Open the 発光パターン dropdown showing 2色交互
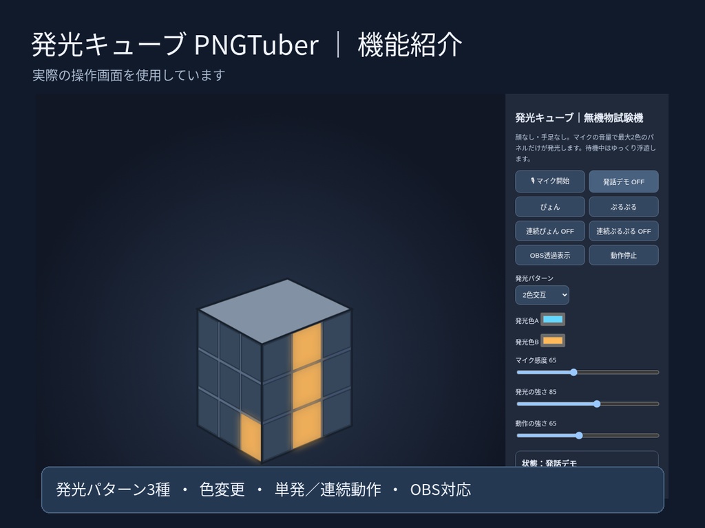This screenshot has height=528, width=705. 542,295
